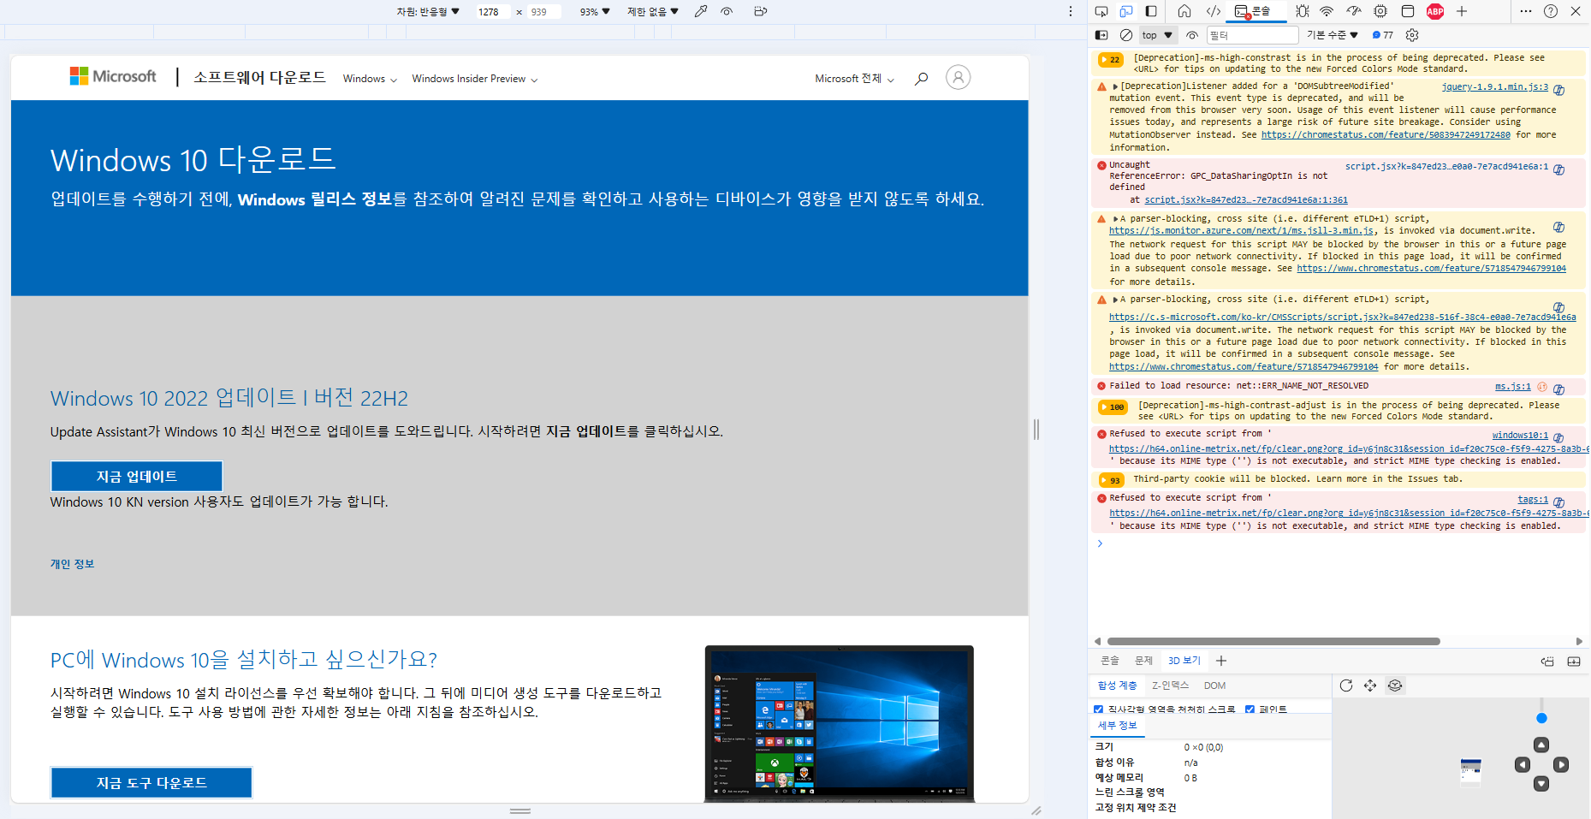
Task: Show the console sidebar icon
Action: point(1101,35)
